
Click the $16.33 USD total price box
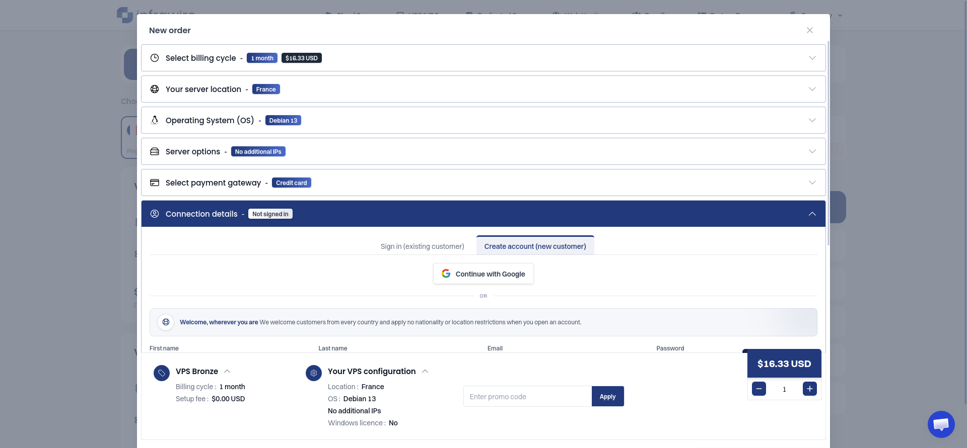(x=784, y=364)
